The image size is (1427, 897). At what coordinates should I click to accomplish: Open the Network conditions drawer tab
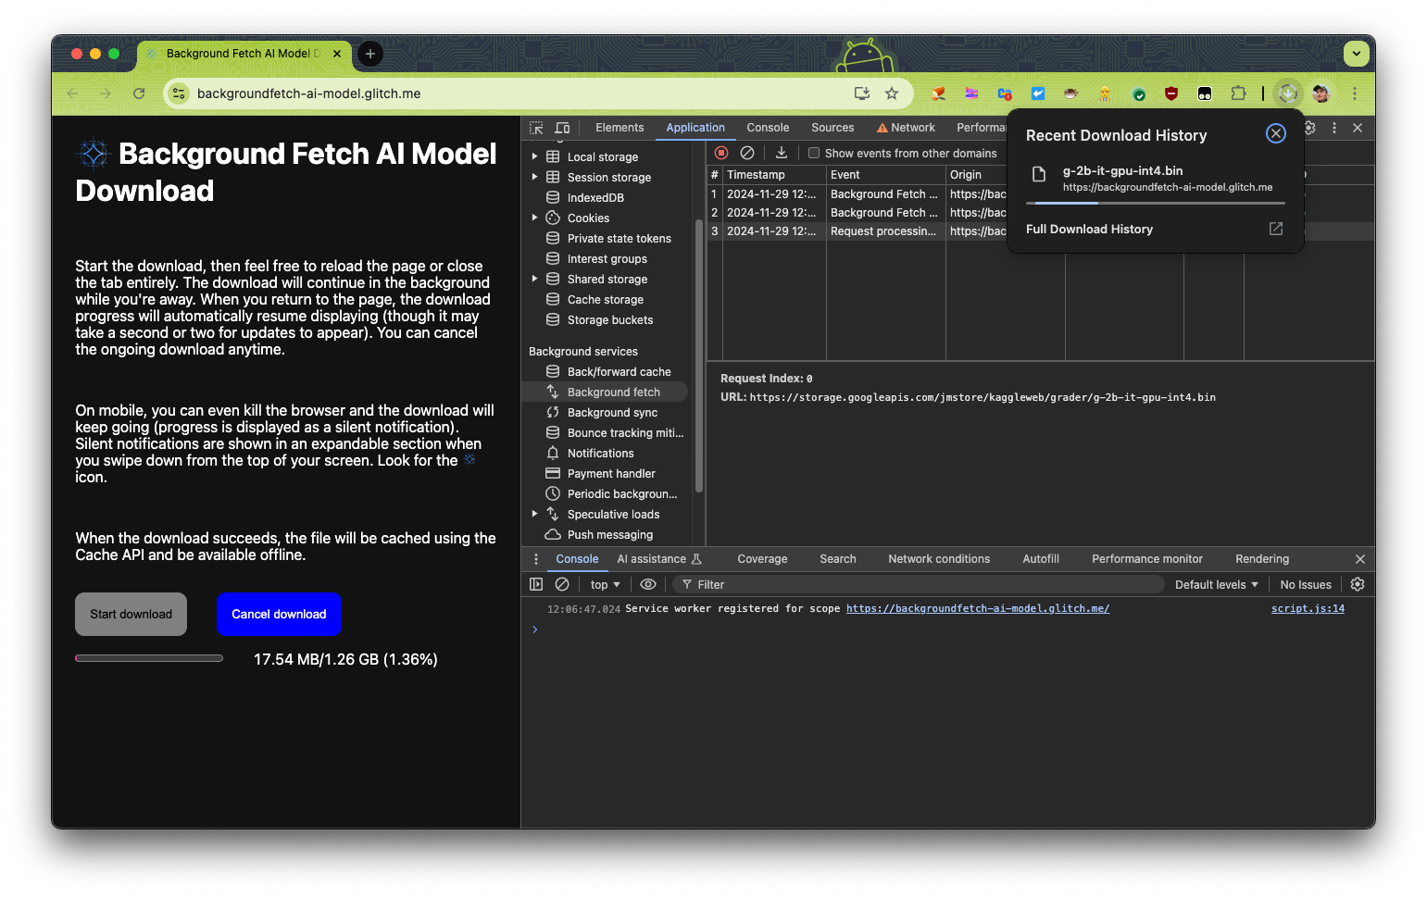click(x=938, y=558)
